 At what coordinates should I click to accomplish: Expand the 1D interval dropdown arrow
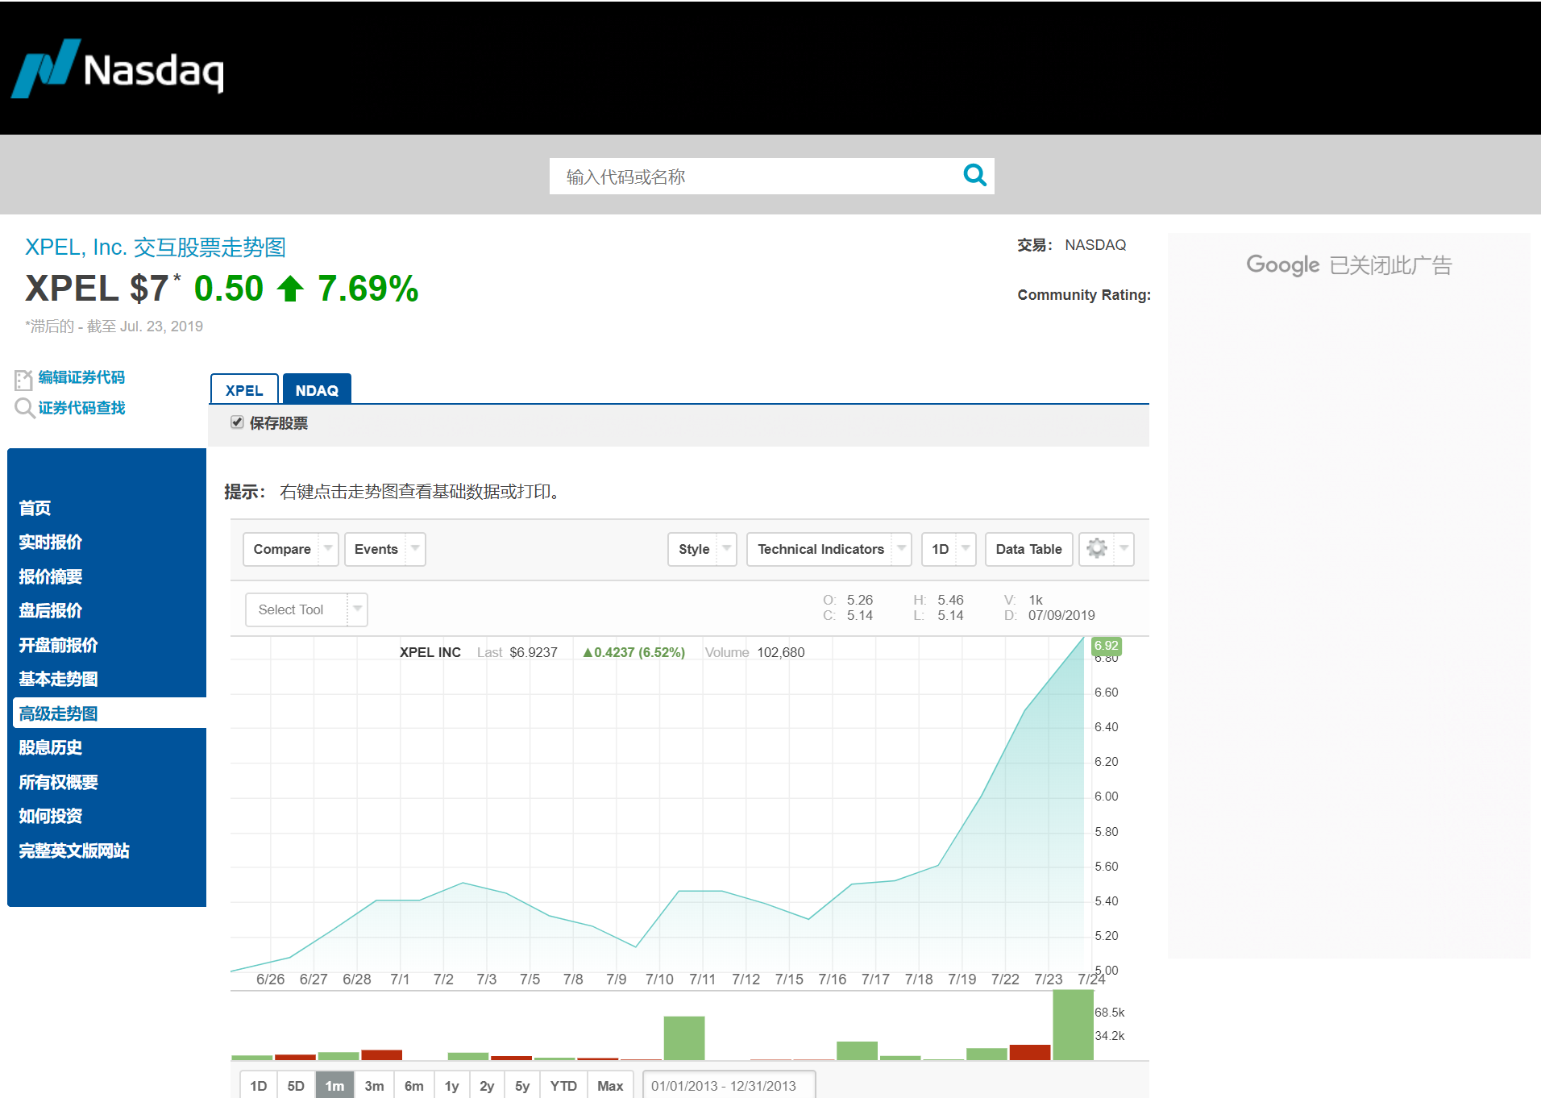click(966, 548)
